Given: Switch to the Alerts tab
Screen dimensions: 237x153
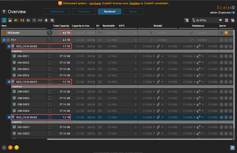Looking at the screenshot, I should click(x=133, y=12).
